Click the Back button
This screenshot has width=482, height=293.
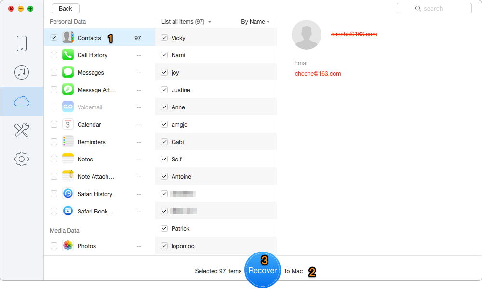point(66,9)
